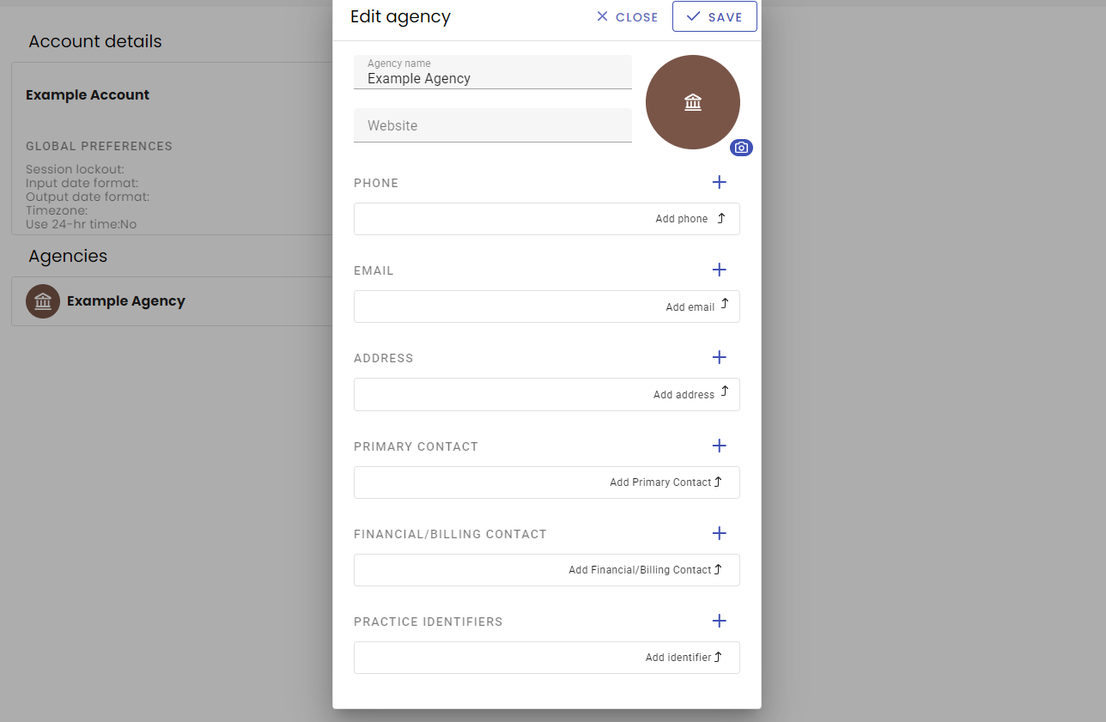Select Example Agency name in background Agencies list

pyautogui.click(x=126, y=301)
